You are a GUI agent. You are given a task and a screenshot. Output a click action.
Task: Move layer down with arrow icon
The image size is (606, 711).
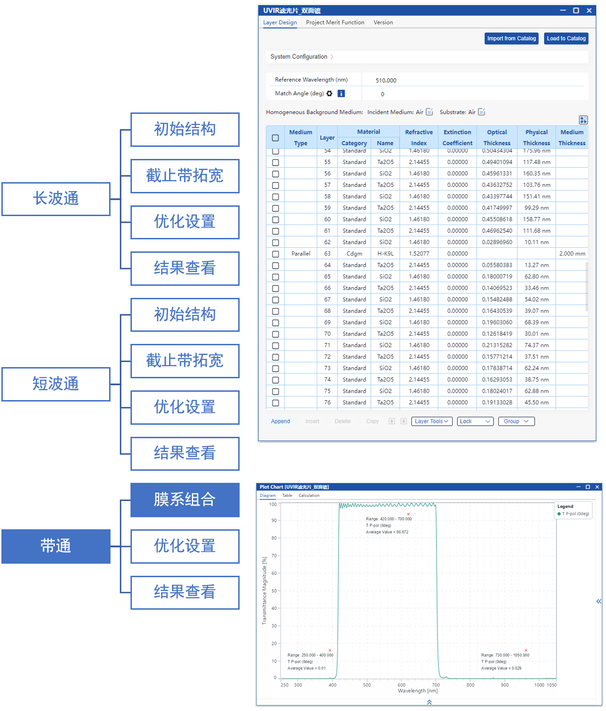point(404,421)
